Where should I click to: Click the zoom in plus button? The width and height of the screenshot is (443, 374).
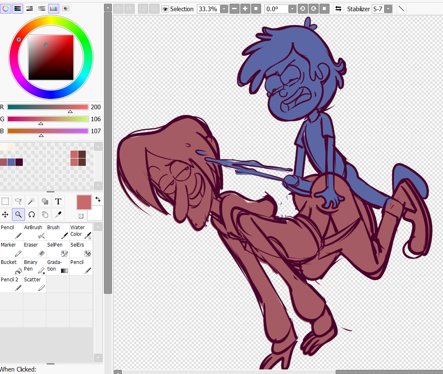pos(245,9)
